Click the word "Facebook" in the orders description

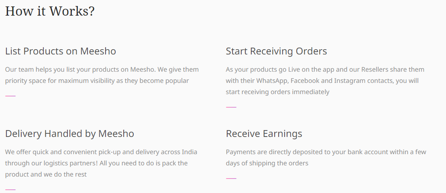(x=305, y=80)
